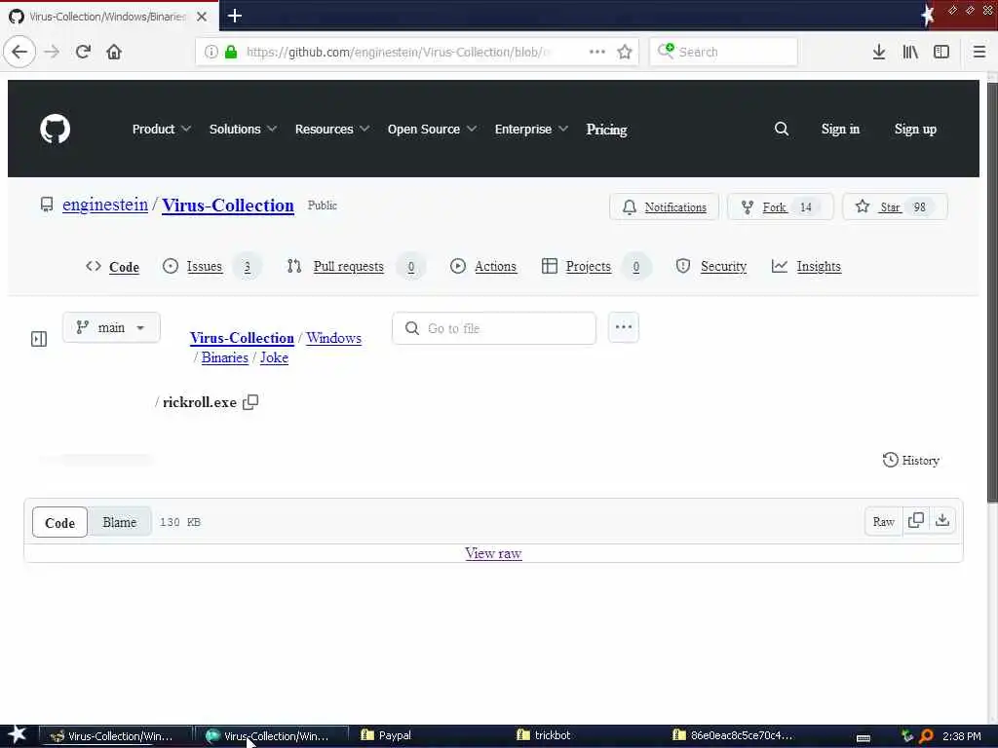Viewport: 998px width, 748px height.
Task: Copy raw file icon button
Action: coord(916,521)
